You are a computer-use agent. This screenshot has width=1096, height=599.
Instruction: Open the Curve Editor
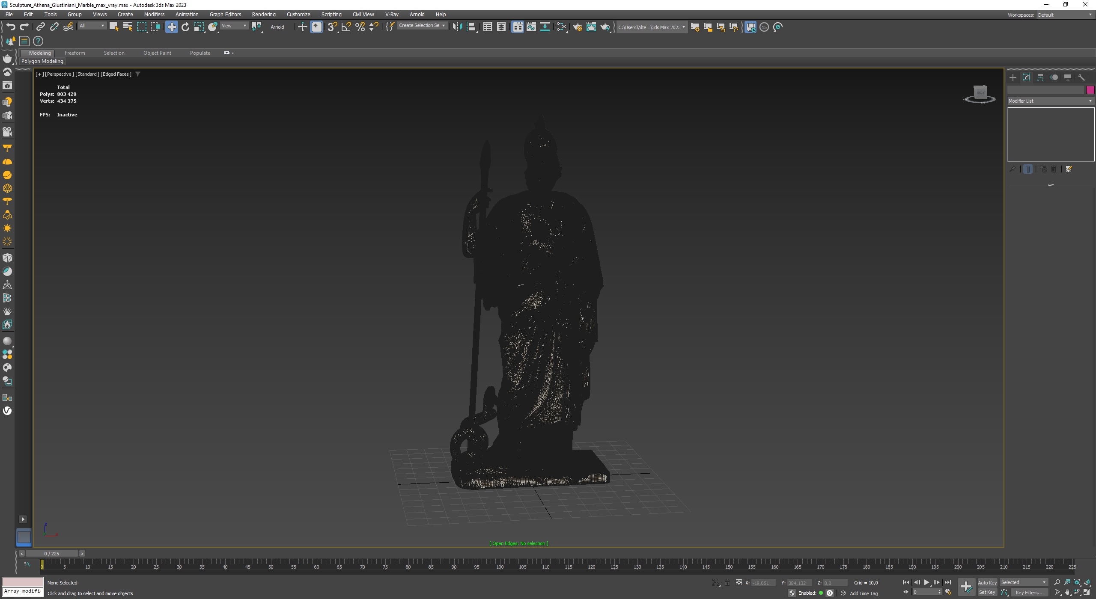click(x=531, y=27)
